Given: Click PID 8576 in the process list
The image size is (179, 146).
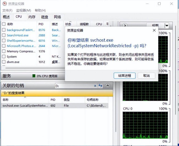Looking at the screenshot, I should click(42, 30).
